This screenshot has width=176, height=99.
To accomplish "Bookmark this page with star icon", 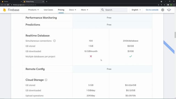I will click(x=164, y=5).
